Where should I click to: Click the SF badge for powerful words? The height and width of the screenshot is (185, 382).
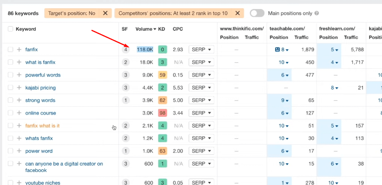[x=126, y=75]
